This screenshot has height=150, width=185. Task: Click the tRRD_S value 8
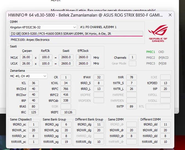99,83
